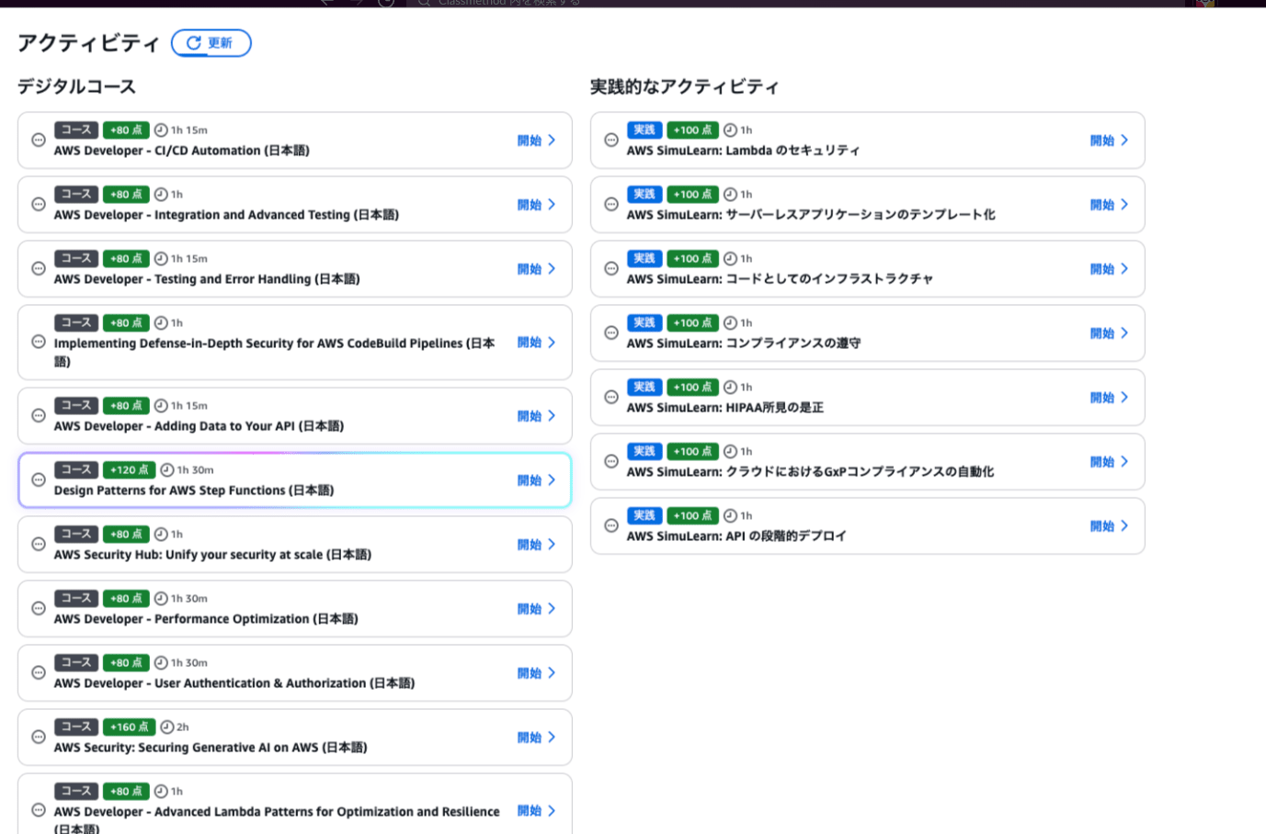This screenshot has width=1266, height=834.
Task: Click title "AWS SimuLearn: API の段階的デプロイ"
Action: [736, 536]
